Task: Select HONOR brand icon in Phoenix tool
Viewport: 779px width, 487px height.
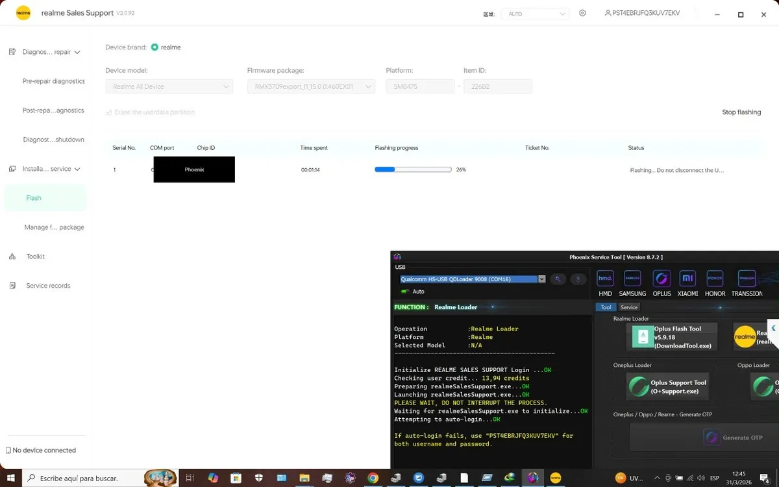Action: tap(715, 279)
